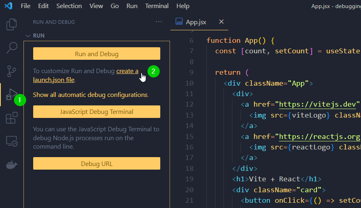The width and height of the screenshot is (361, 208).
Task: Click line number 20 in the gutter
Action: click(189, 190)
